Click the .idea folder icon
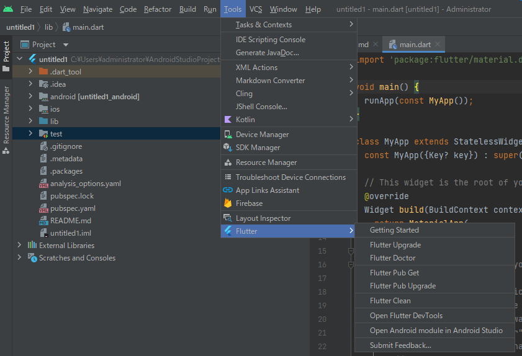 click(43, 84)
